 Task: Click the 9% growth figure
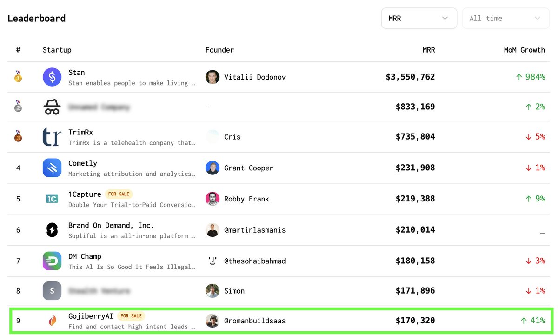pyautogui.click(x=535, y=199)
